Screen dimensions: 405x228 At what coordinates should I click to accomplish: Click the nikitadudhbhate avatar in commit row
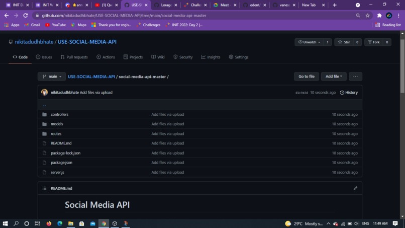pos(44,93)
